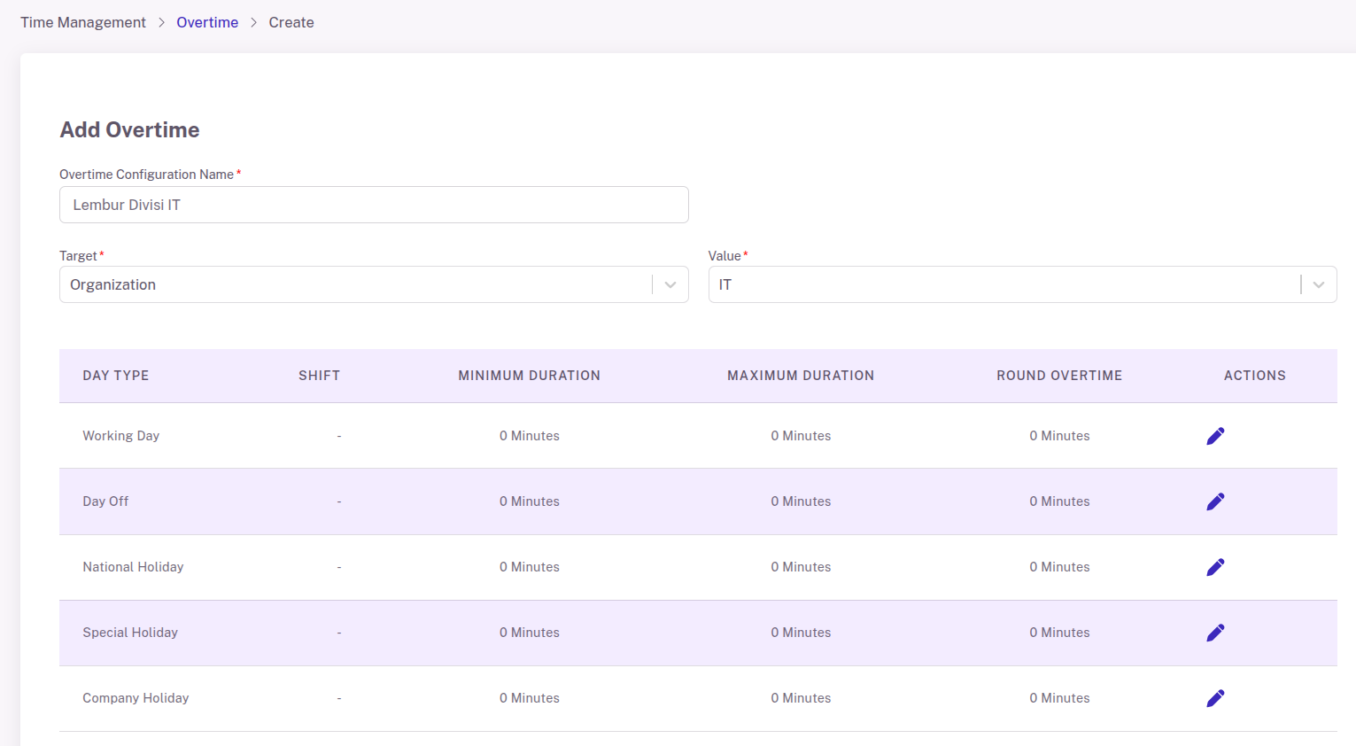Image resolution: width=1356 pixels, height=746 pixels.
Task: Click the Round Overtime column header
Action: pyautogui.click(x=1059, y=376)
